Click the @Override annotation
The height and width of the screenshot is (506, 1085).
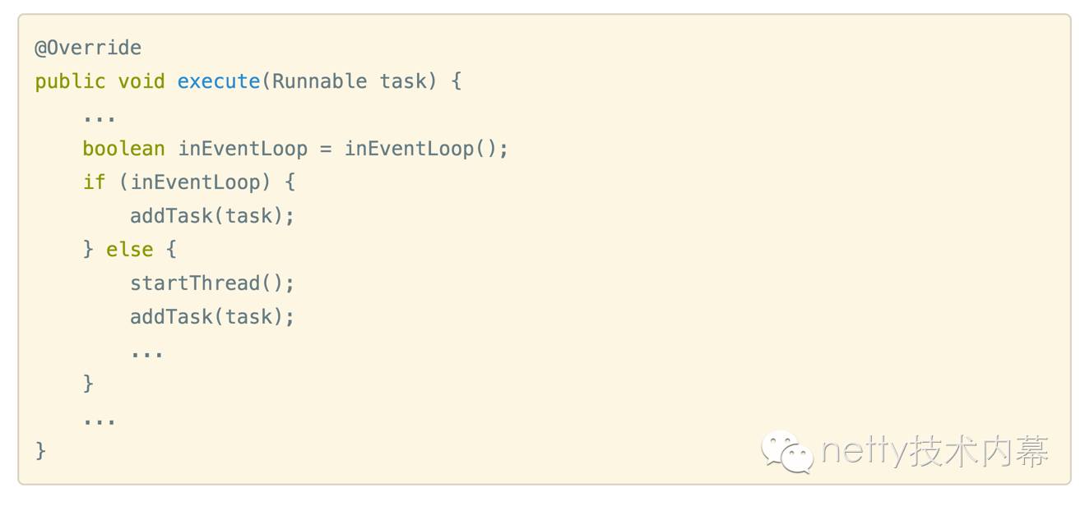pos(88,48)
